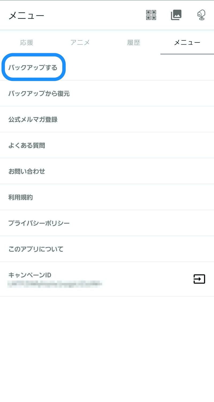The width and height of the screenshot is (214, 402).
Task: Tap the mailbox icon in the header
Action: coord(201,15)
